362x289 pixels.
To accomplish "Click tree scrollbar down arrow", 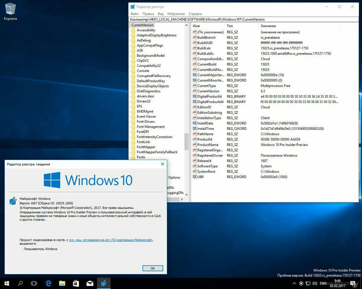I will (x=186, y=194).
